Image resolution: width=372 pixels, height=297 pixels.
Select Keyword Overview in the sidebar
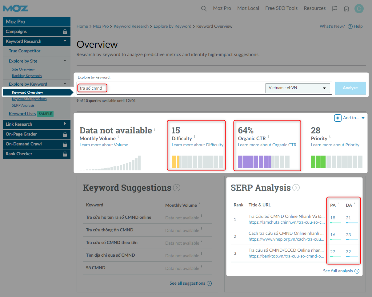click(x=27, y=92)
